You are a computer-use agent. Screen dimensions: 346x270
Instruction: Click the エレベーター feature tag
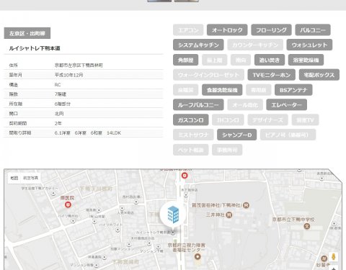(286, 105)
